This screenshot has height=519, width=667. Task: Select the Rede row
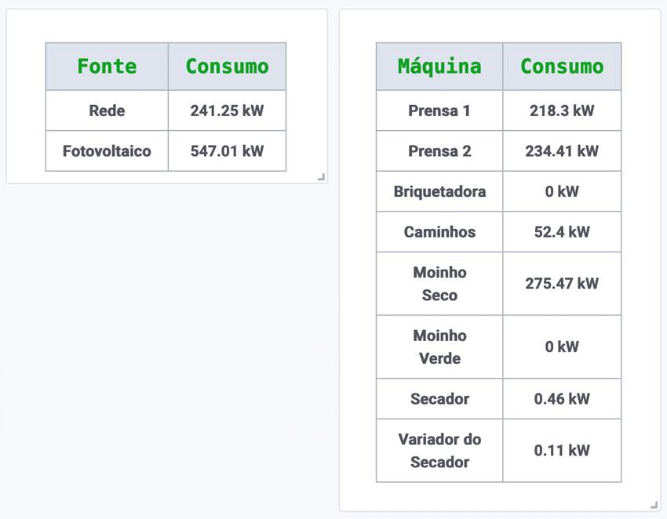[106, 110]
